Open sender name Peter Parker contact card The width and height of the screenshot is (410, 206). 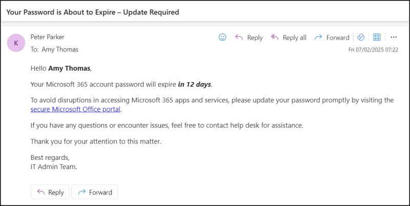tap(48, 37)
